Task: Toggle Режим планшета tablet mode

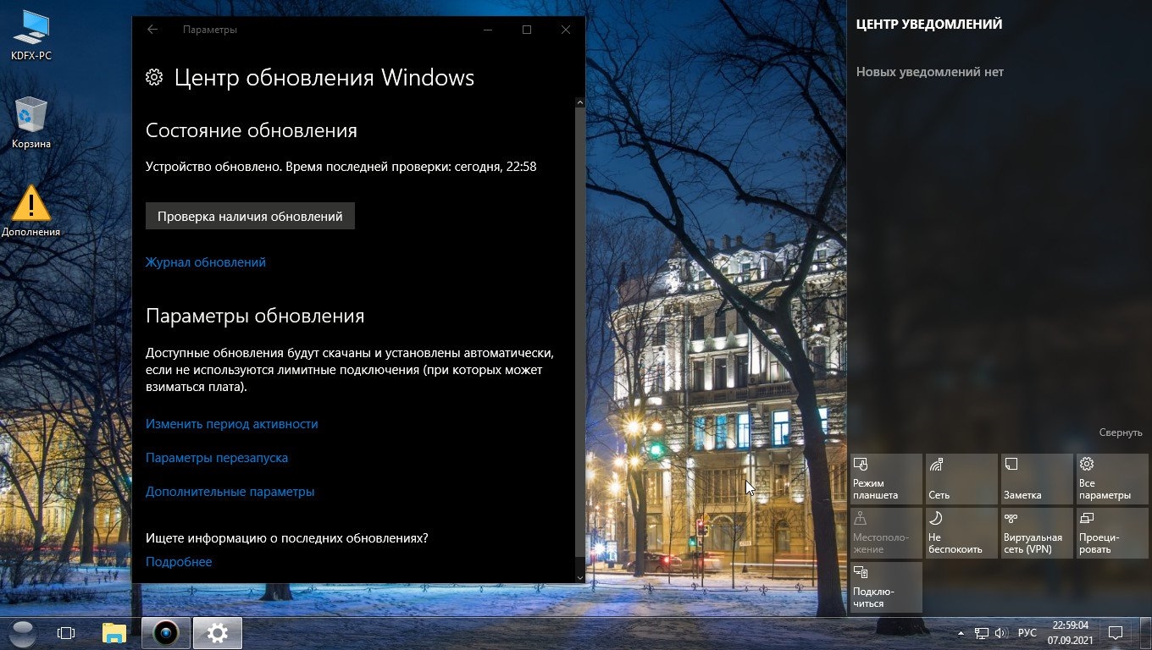Action: pos(886,478)
